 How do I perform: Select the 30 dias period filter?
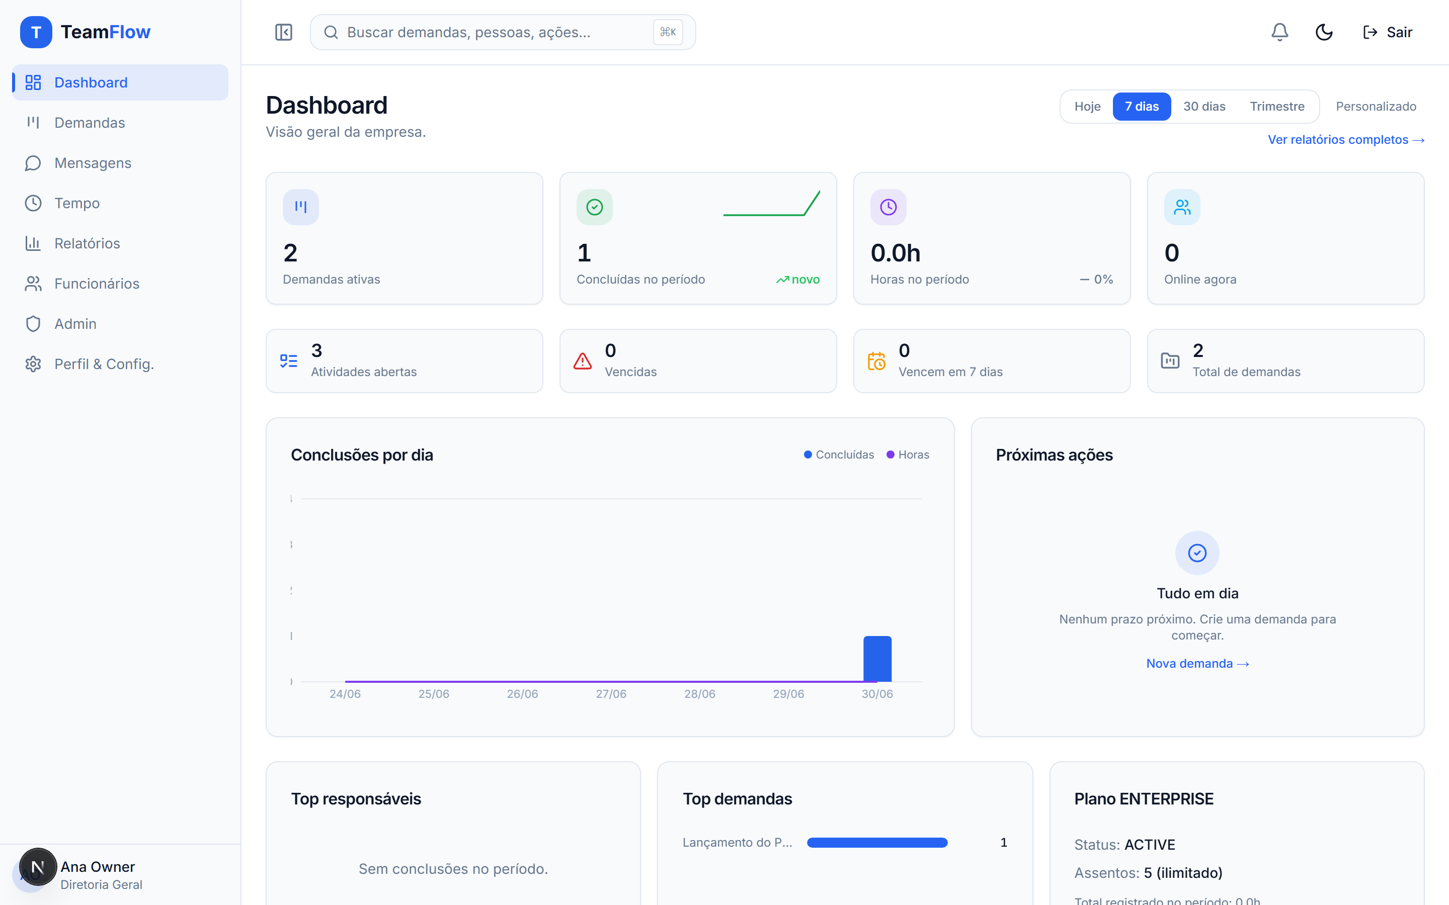pos(1204,106)
